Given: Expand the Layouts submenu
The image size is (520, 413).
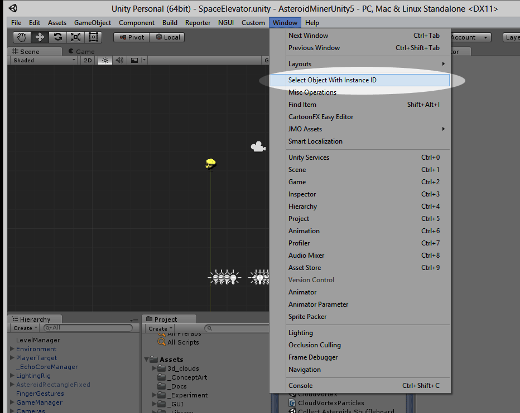Looking at the screenshot, I should coord(360,64).
